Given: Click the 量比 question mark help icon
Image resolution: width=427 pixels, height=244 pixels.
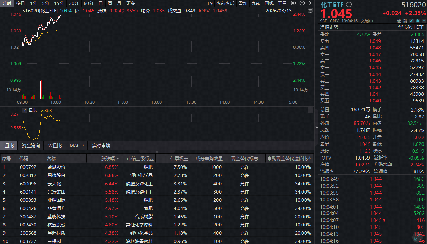Looking at the screenshot, I should (x=24, y=111).
